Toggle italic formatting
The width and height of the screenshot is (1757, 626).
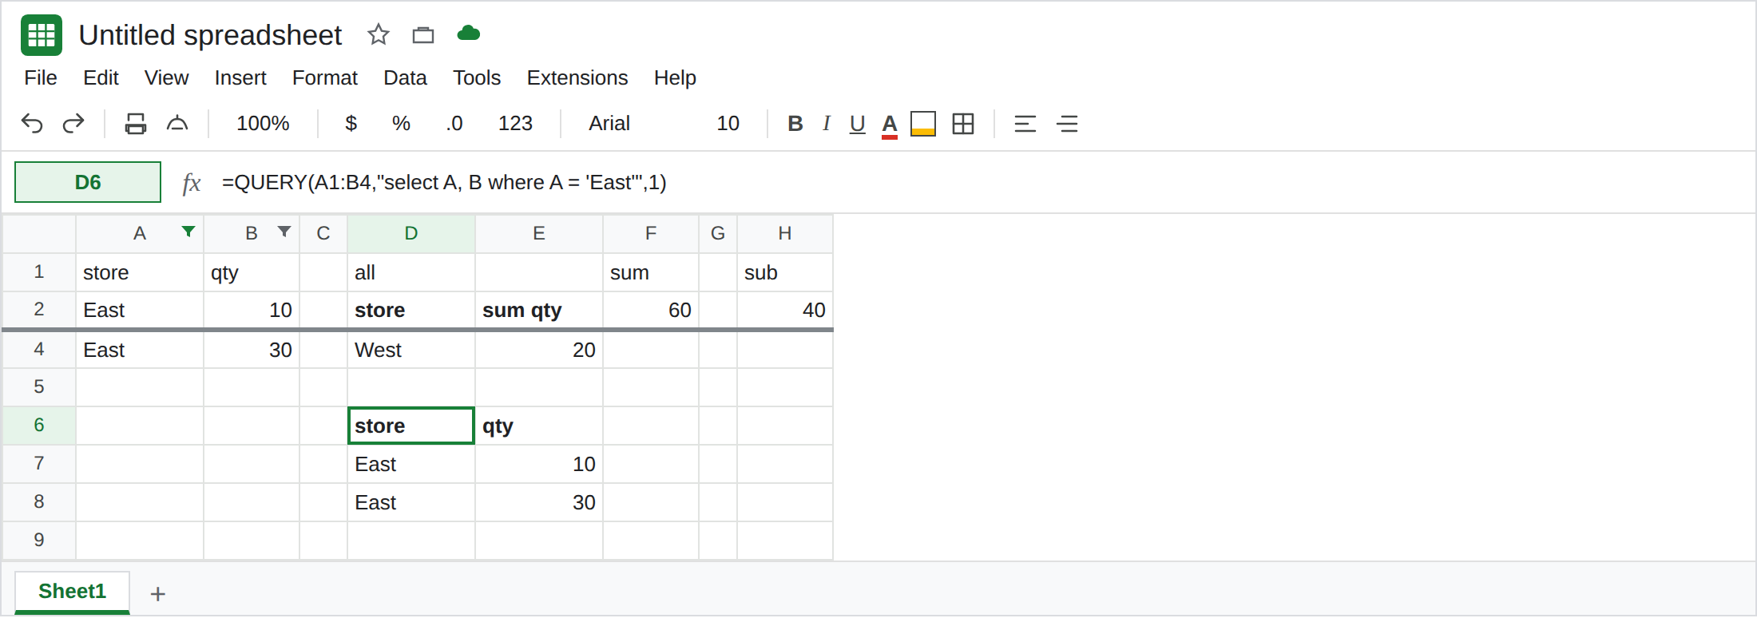[827, 124]
